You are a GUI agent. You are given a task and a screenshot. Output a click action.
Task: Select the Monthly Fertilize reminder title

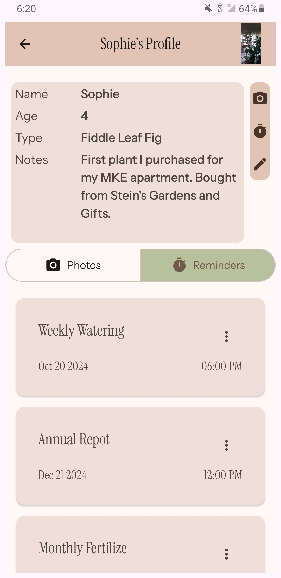[x=82, y=548]
